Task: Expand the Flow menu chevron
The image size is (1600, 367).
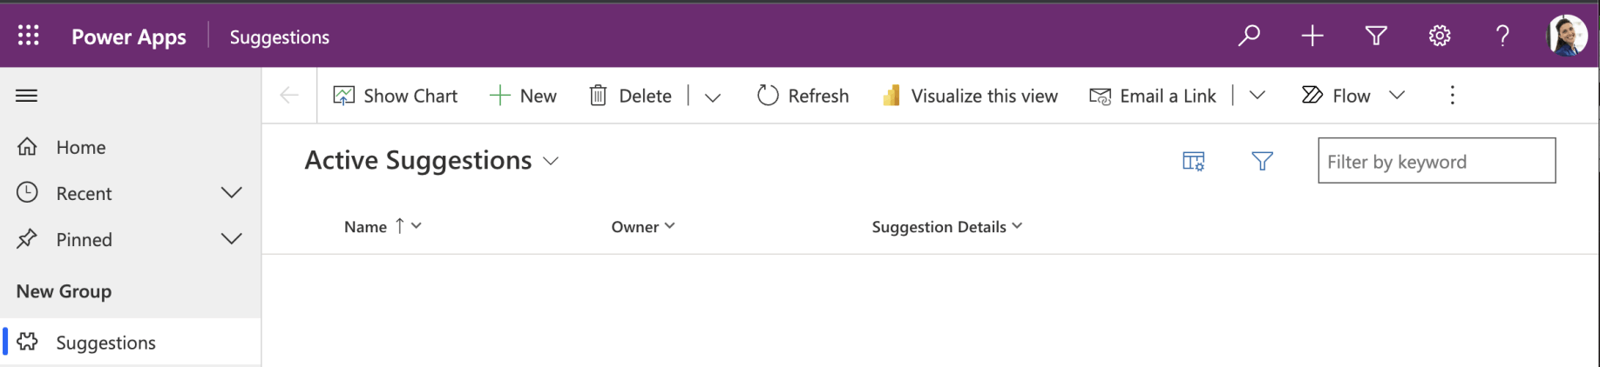Action: pyautogui.click(x=1397, y=96)
